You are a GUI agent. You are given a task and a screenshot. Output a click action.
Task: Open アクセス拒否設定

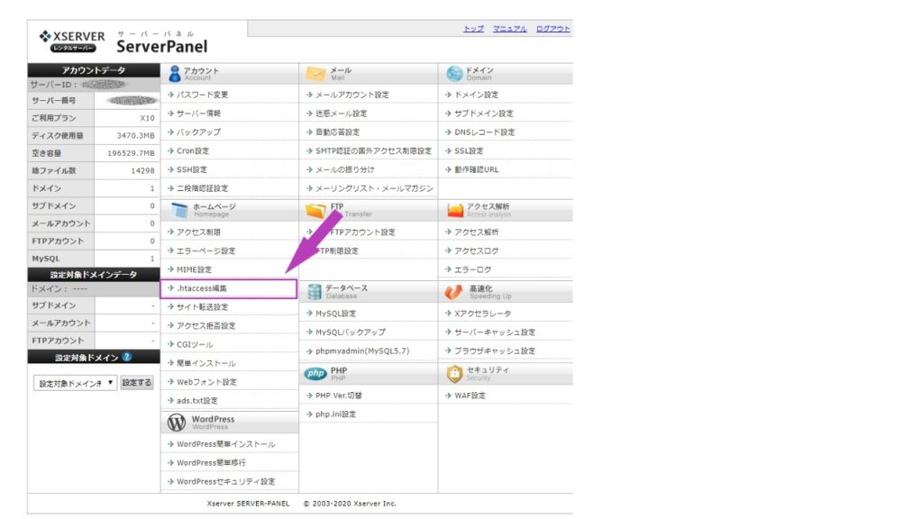pos(206,325)
